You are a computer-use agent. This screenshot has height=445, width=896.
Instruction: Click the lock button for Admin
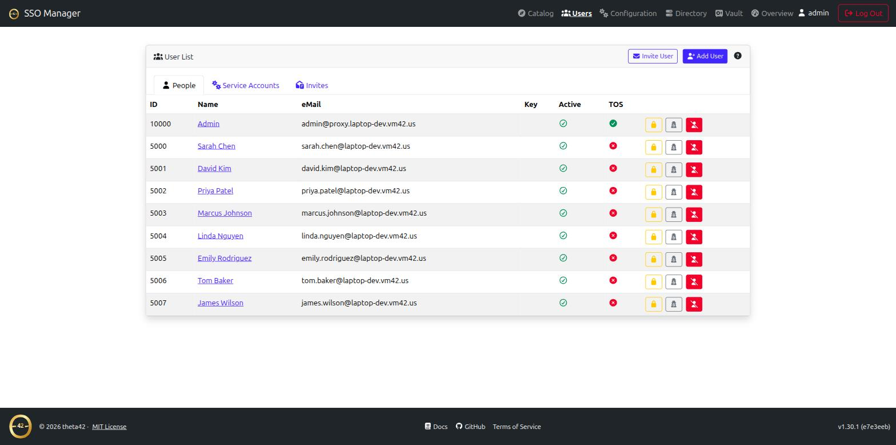click(654, 125)
